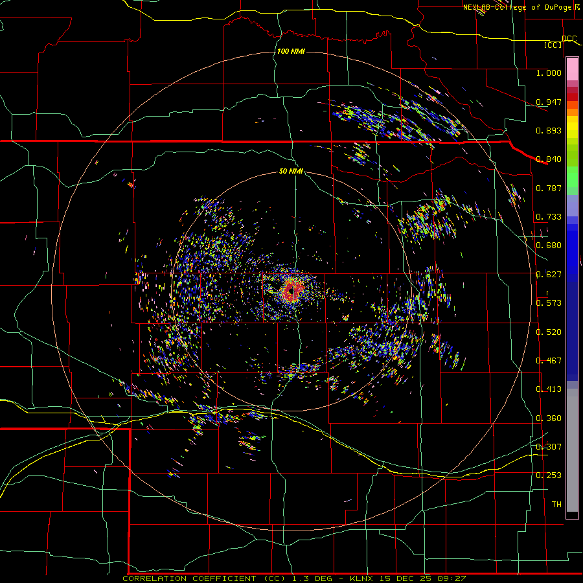Click the 100 NMI range ring label
This screenshot has height=583, width=583.
pyautogui.click(x=291, y=51)
